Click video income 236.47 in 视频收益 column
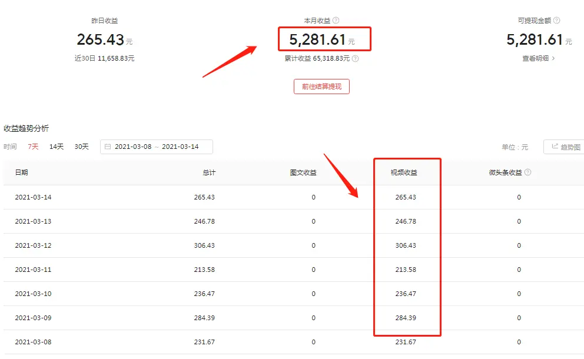This screenshot has width=584, height=359. [406, 294]
